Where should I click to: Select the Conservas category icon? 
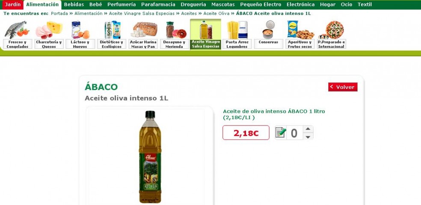coord(269,35)
